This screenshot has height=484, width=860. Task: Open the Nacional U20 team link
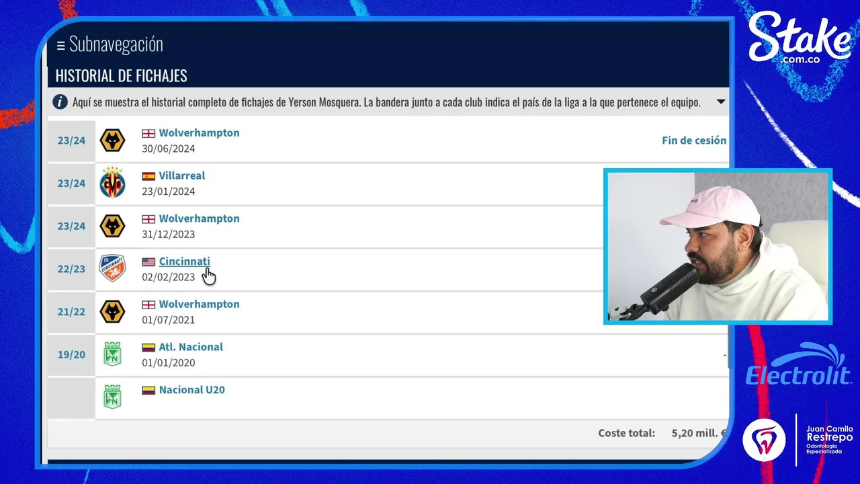[x=192, y=390]
